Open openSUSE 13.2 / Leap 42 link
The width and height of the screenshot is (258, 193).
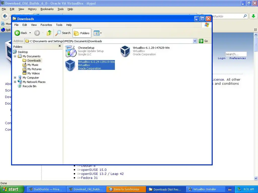(102, 174)
